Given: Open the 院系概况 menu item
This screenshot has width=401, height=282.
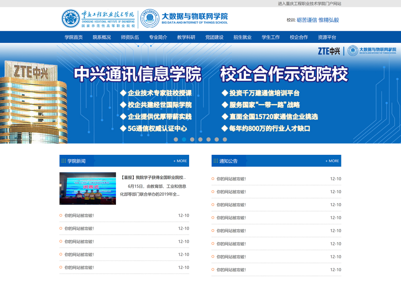Looking at the screenshot, I should coord(102,37).
